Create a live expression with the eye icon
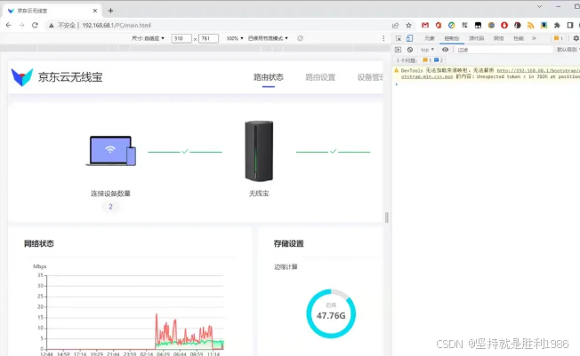 pyautogui.click(x=445, y=50)
